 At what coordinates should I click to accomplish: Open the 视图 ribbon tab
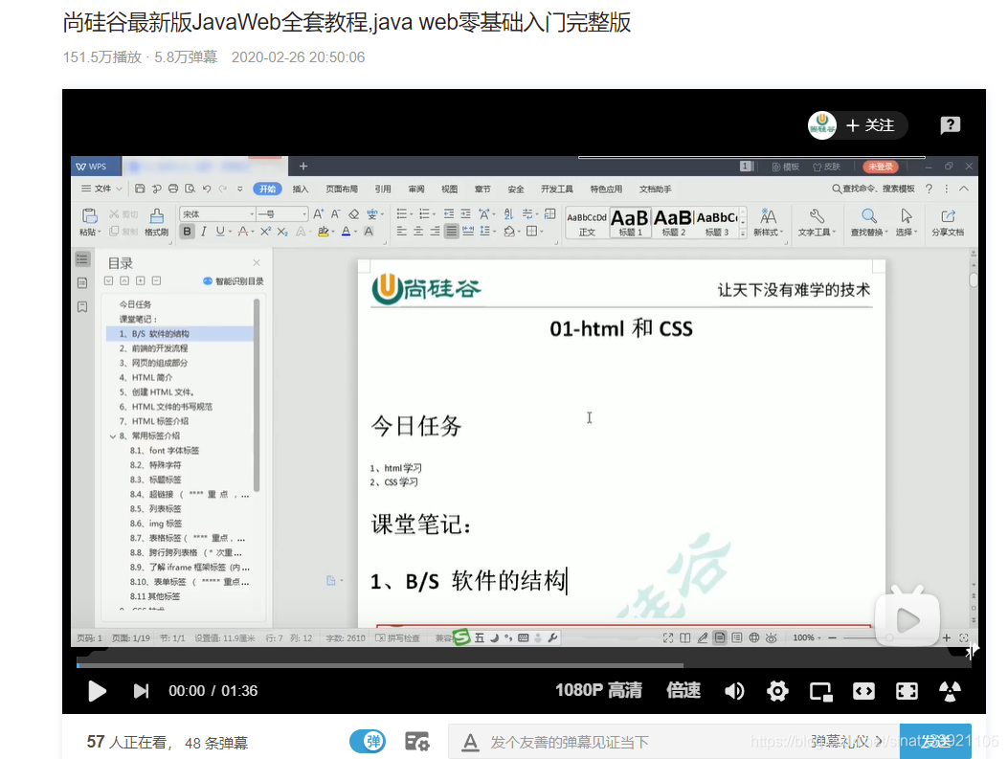pyautogui.click(x=449, y=189)
